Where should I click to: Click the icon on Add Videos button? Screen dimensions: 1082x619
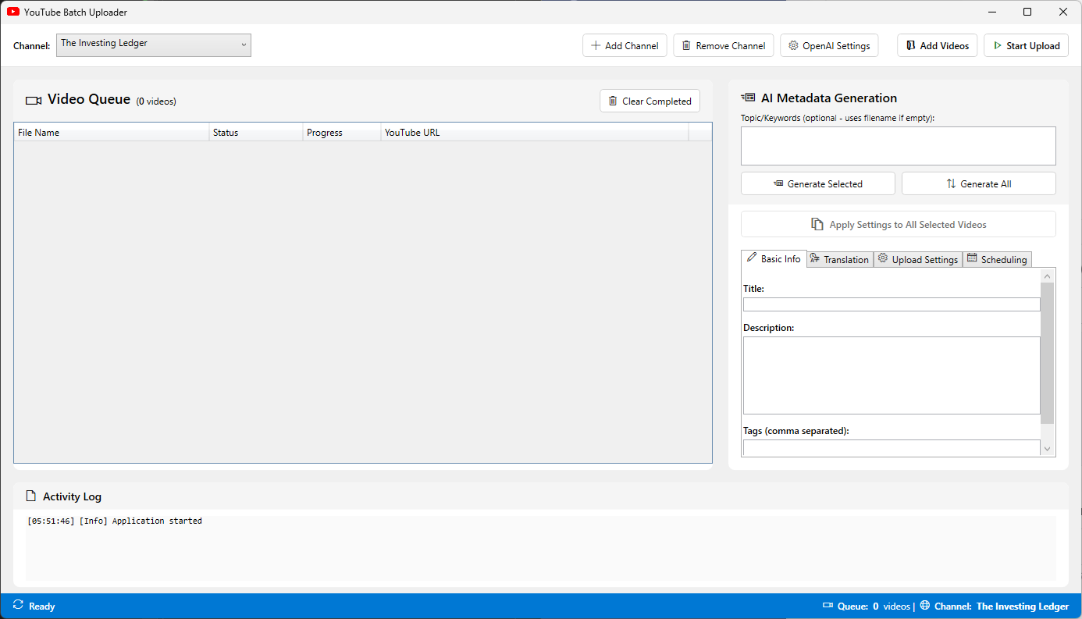point(910,45)
